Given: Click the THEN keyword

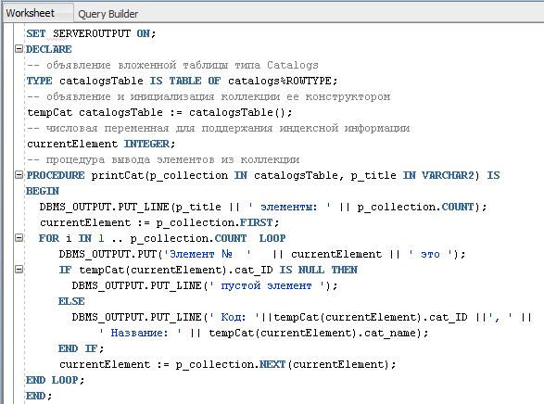Looking at the screenshot, I should click(344, 270).
